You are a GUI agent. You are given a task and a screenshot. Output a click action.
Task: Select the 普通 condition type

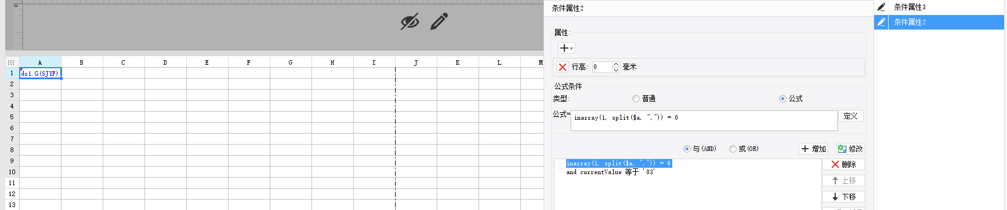click(x=644, y=99)
